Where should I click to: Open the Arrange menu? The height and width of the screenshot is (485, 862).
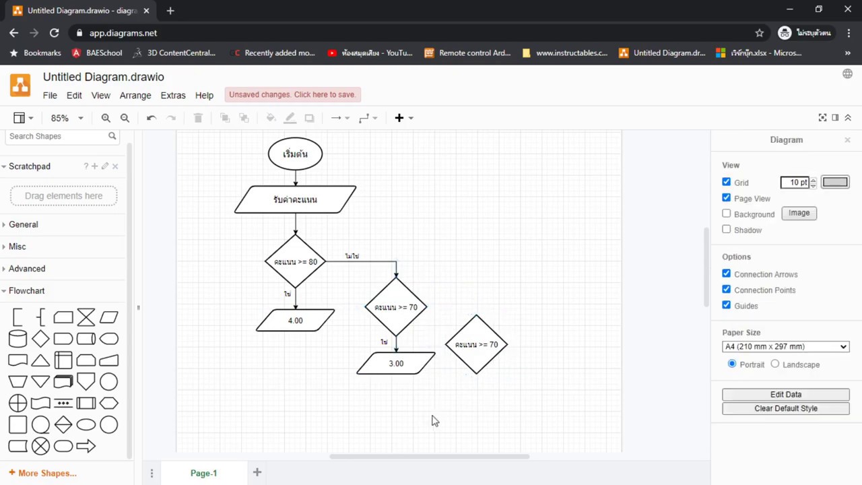135,96
